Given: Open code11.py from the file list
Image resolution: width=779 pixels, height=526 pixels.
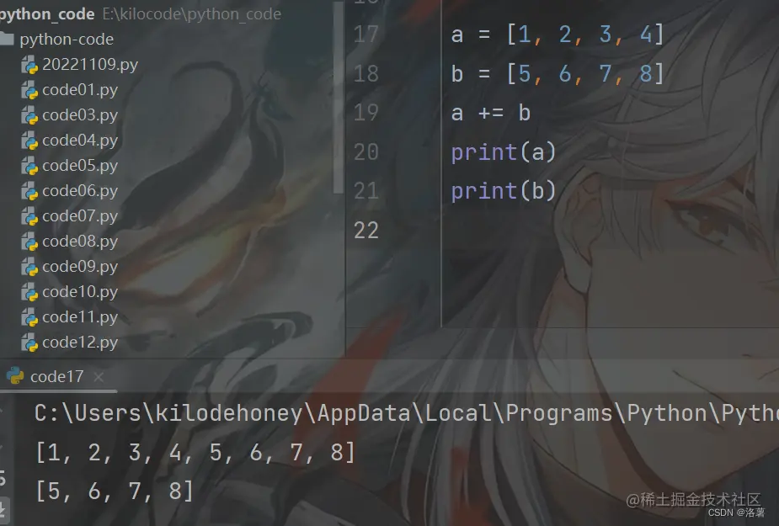Looking at the screenshot, I should [80, 317].
